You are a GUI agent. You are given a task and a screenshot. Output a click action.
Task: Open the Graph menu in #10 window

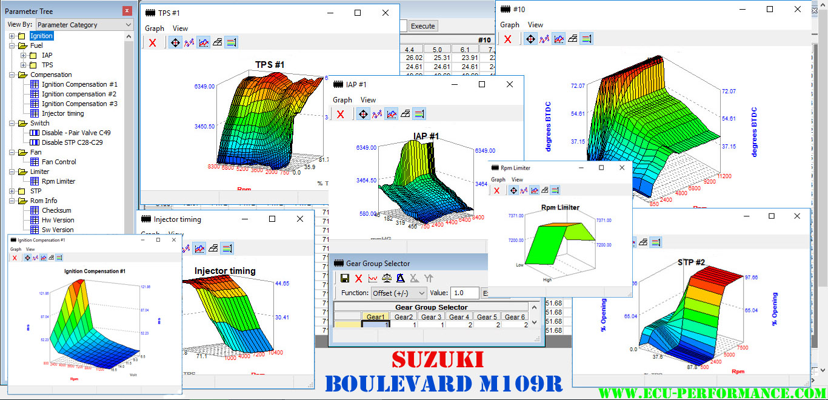pos(510,25)
